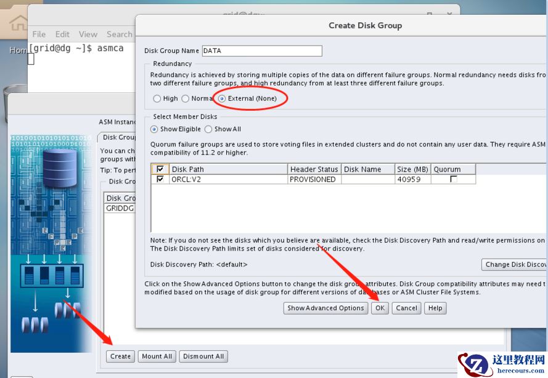Select External (None) redundancy radio button
548x378 pixels.
tap(222, 99)
